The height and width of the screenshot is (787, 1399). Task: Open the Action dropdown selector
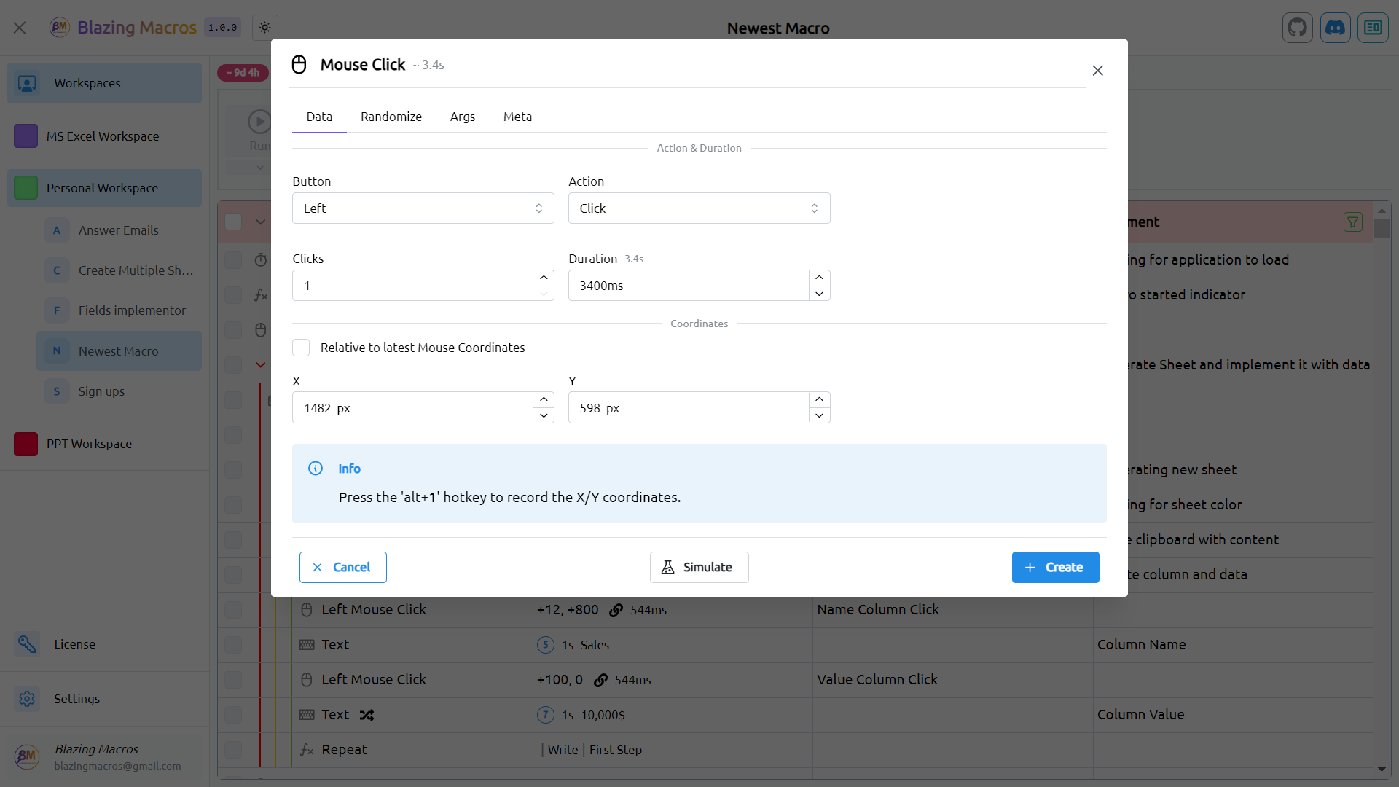pyautogui.click(x=699, y=208)
